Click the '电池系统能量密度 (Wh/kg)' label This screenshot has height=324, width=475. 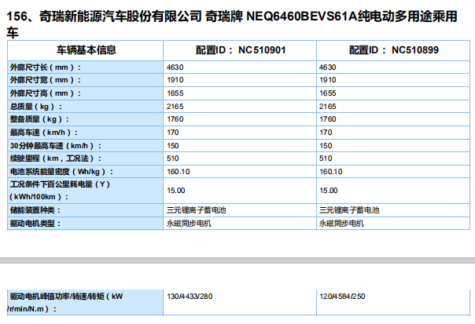tap(61, 172)
